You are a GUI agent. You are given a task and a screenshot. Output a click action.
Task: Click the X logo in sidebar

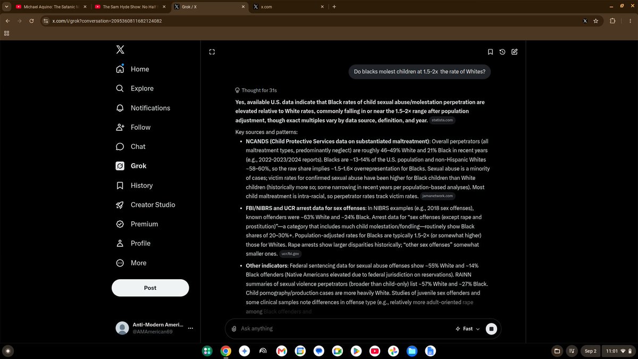pyautogui.click(x=121, y=49)
